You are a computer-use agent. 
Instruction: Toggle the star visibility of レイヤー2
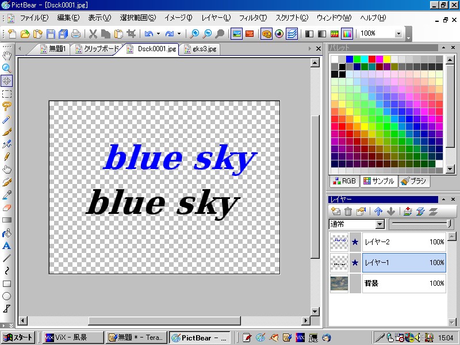(355, 242)
